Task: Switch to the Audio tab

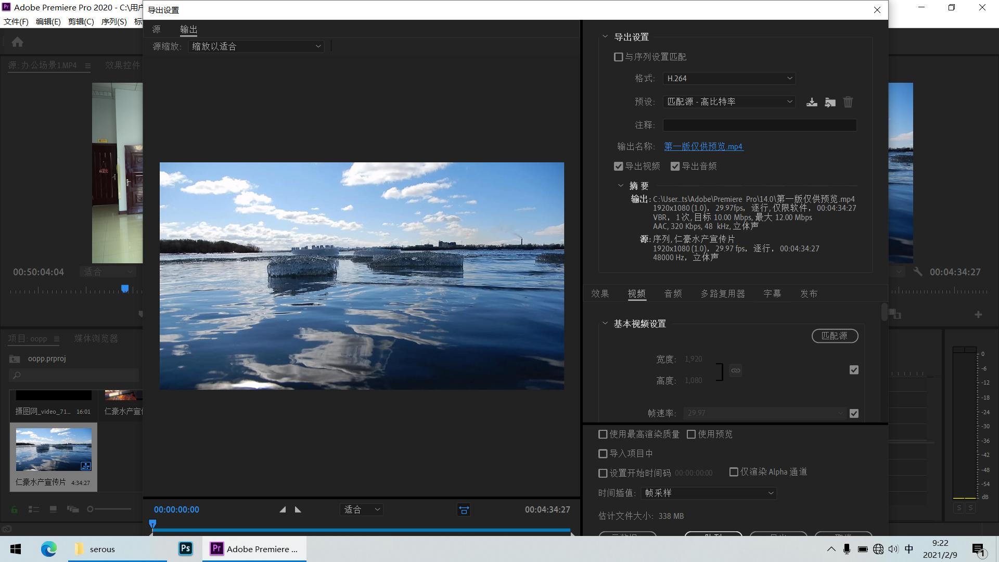Action: (673, 294)
